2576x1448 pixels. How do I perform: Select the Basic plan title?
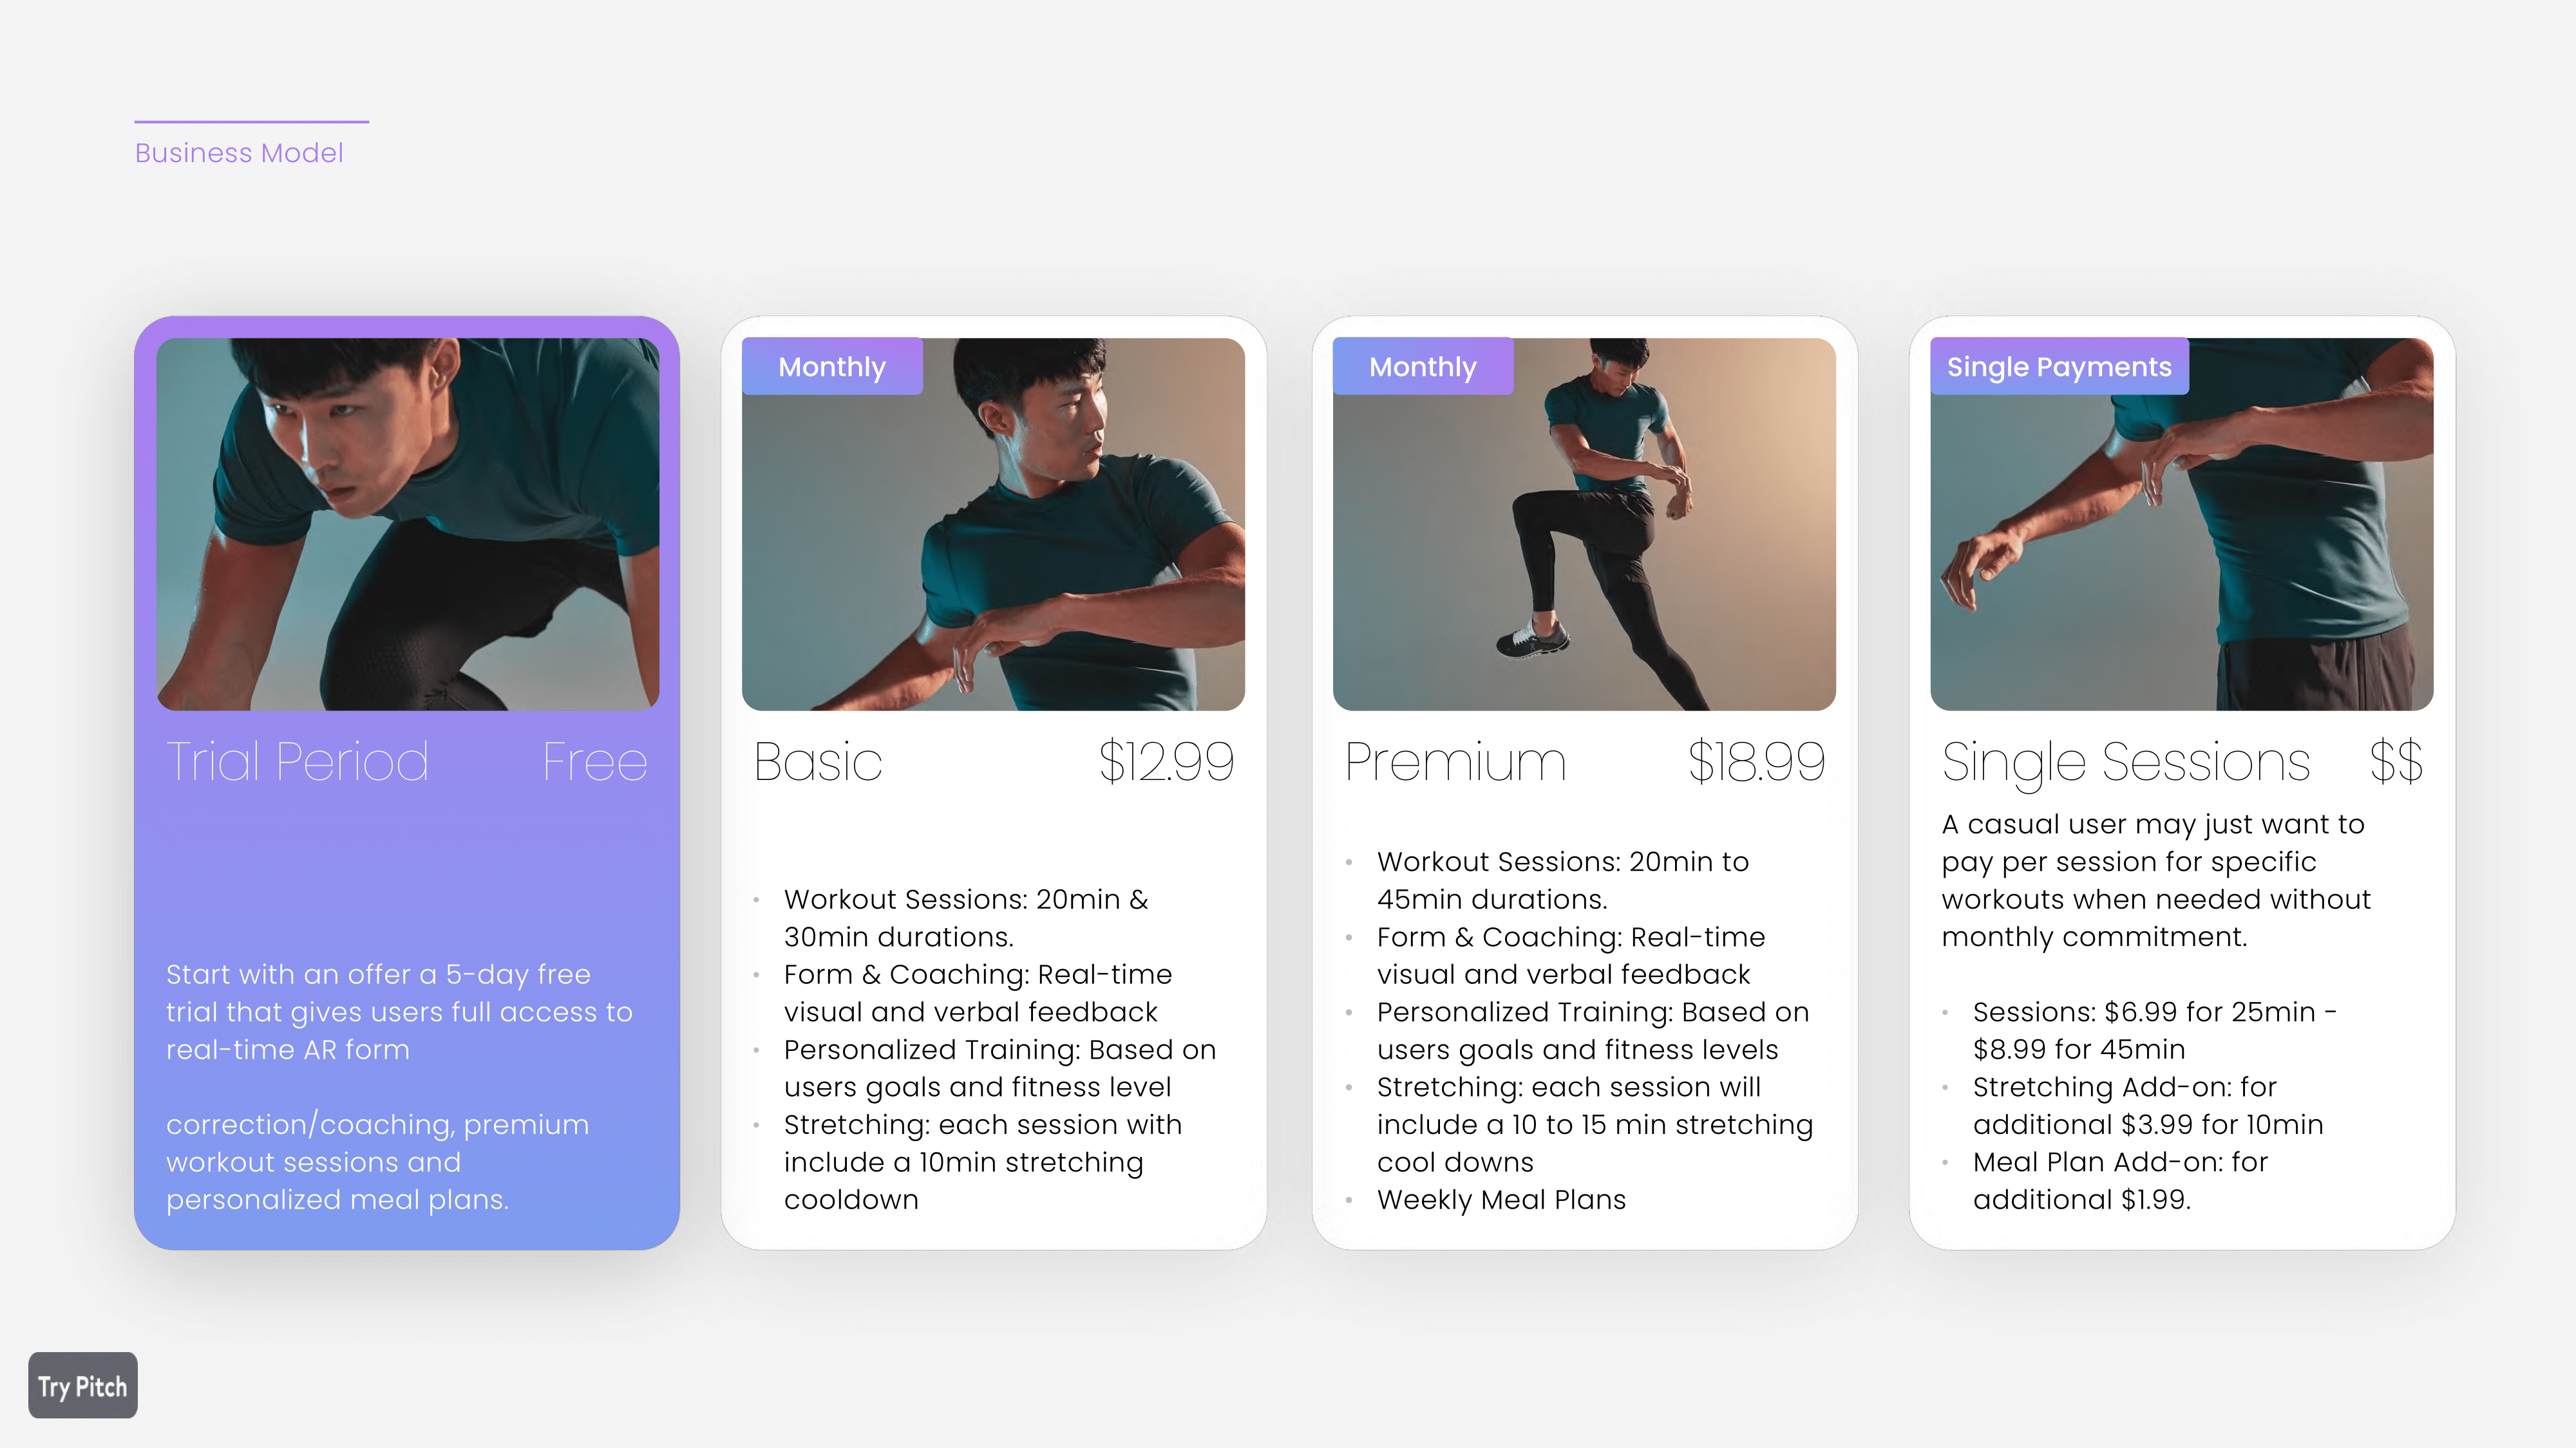click(x=818, y=763)
